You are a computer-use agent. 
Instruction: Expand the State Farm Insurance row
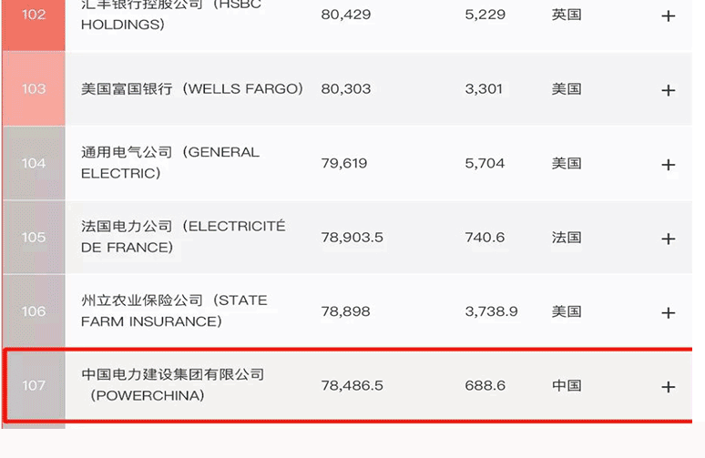tap(668, 312)
